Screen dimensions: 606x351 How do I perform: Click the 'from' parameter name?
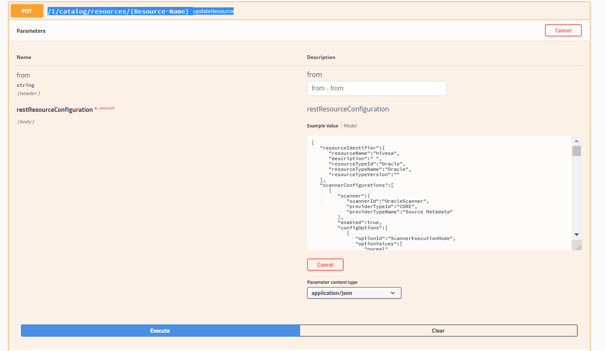(x=23, y=75)
